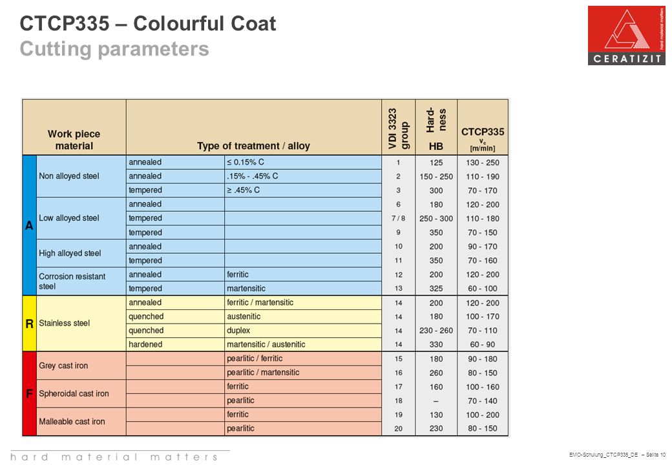
Task: Select the 'austenitic' cell
Action: pyautogui.click(x=302, y=316)
